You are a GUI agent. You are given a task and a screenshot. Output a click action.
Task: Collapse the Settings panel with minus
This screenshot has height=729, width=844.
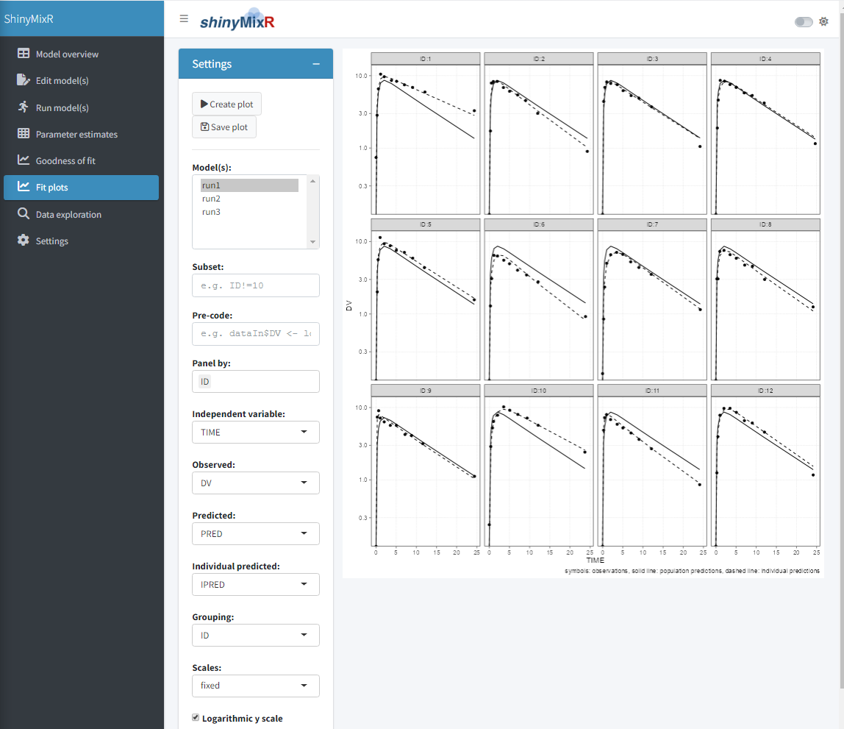pyautogui.click(x=316, y=64)
